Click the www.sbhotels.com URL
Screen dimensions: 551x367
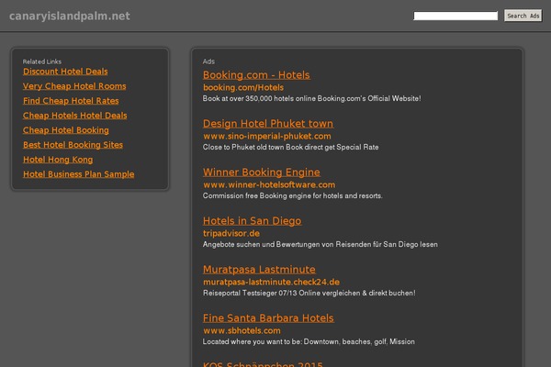[x=242, y=331]
